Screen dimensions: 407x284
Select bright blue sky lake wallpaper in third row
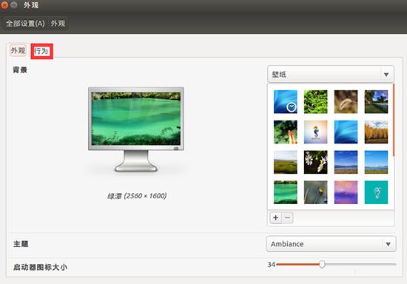tap(376, 162)
